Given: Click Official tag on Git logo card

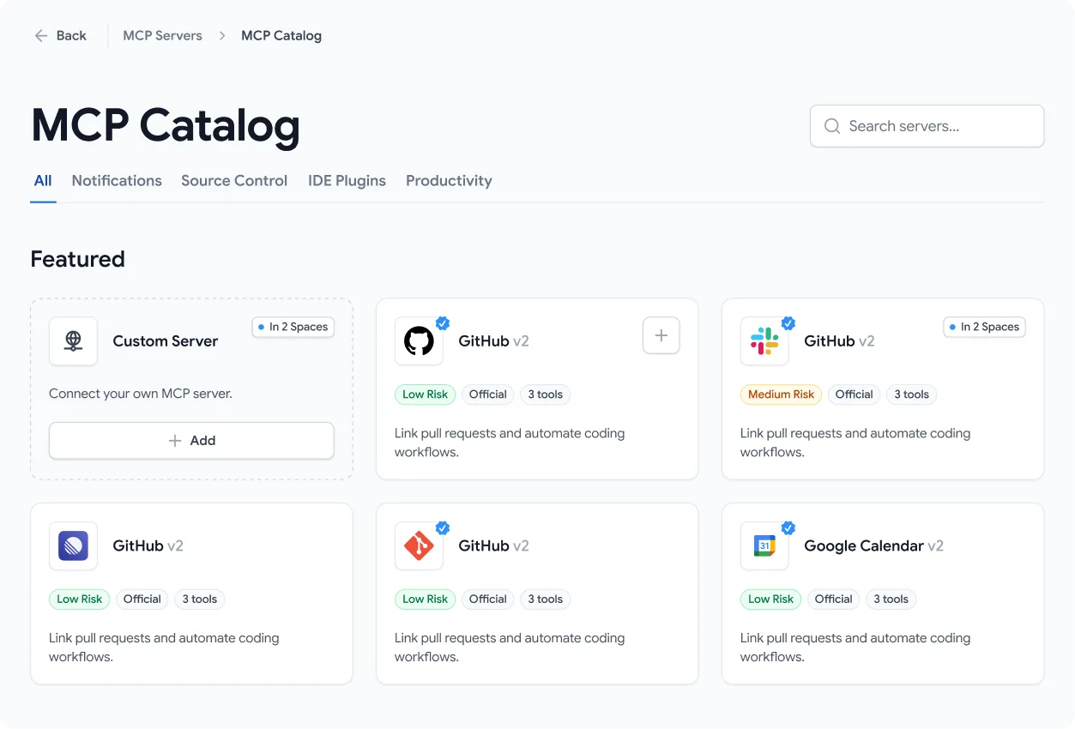Looking at the screenshot, I should (x=487, y=599).
